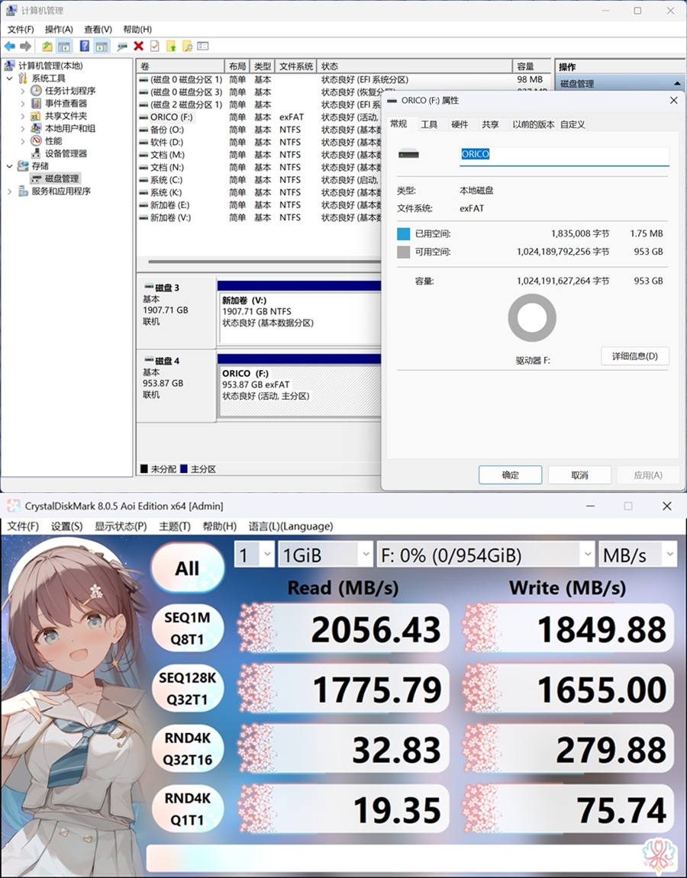Toggle the show/hide console tree toolbar icon
This screenshot has width=687, height=878.
(64, 47)
